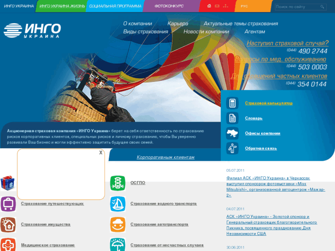
Task: Click the ИНГО Украина logo
Action: pos(32,30)
